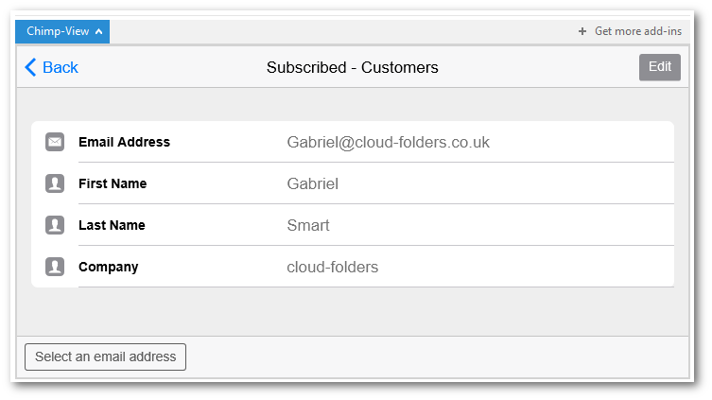Click the Email Address label

pos(125,142)
